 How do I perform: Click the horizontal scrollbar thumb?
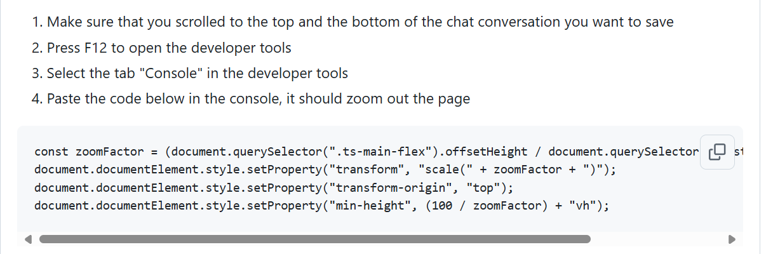314,239
